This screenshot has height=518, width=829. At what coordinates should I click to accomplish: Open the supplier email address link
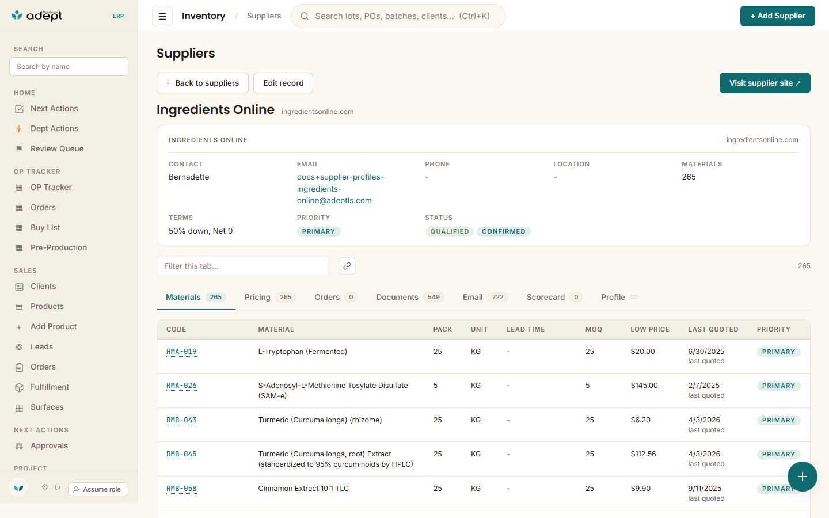(x=340, y=189)
